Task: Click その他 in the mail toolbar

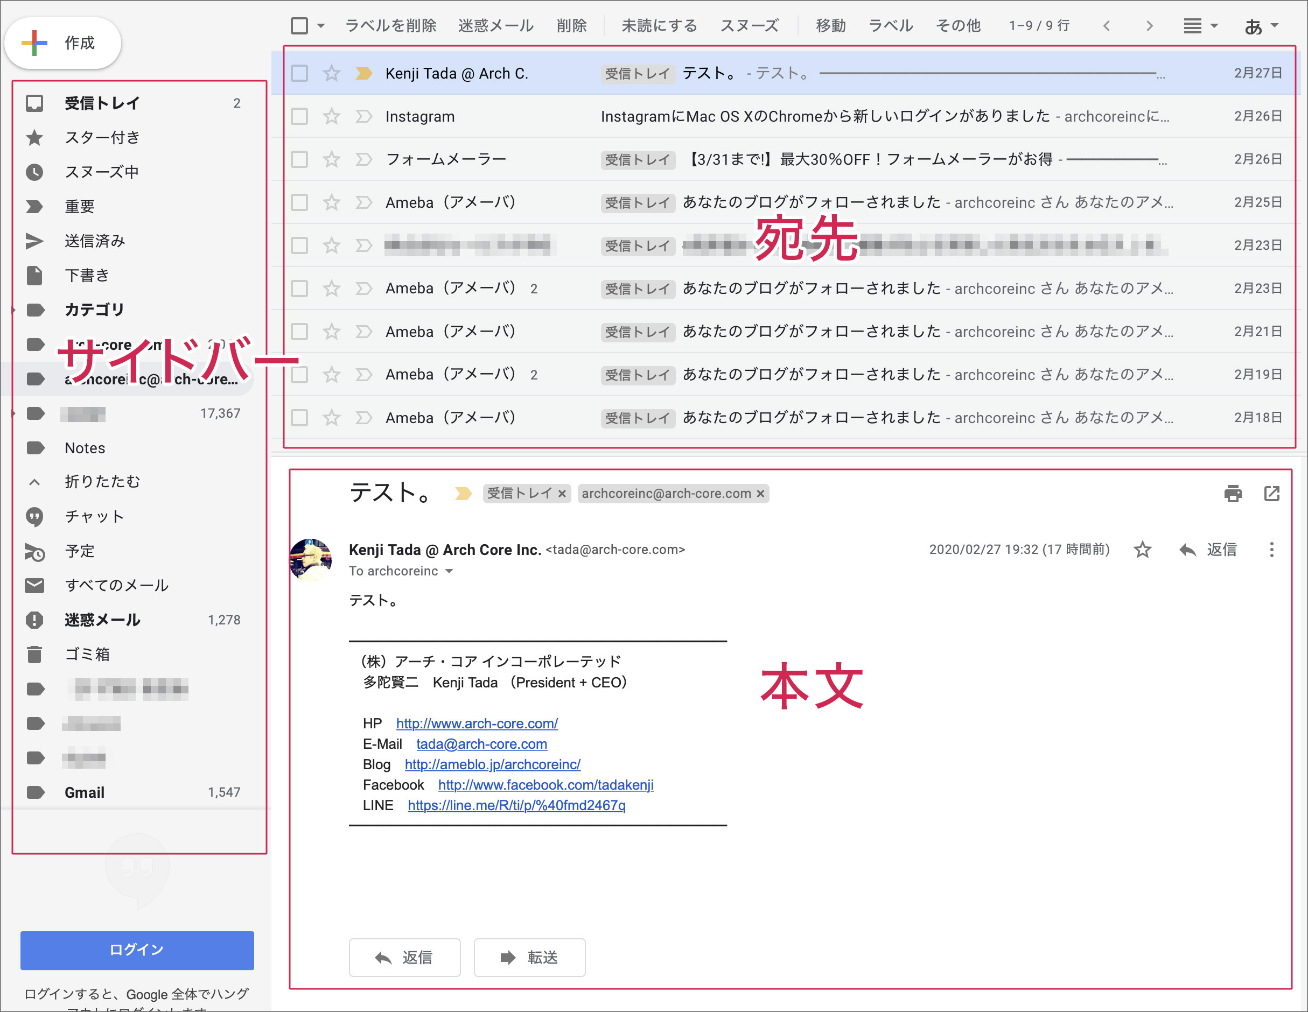Action: [957, 26]
